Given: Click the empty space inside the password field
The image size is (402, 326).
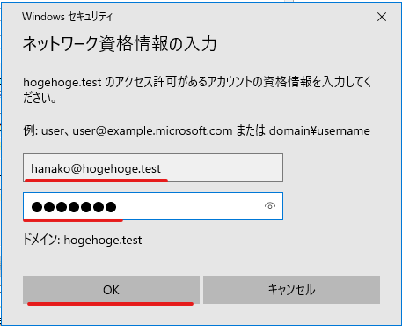Looking at the screenshot, I should coord(191,206).
